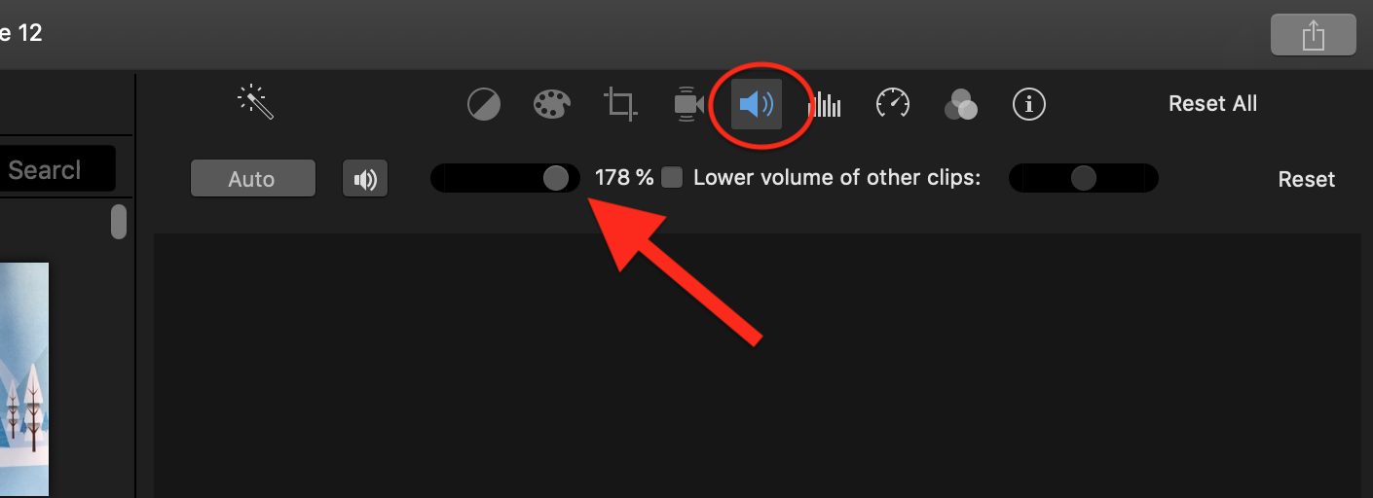1373x498 pixels.
Task: Select the cropping tool icon
Action: pyautogui.click(x=620, y=104)
